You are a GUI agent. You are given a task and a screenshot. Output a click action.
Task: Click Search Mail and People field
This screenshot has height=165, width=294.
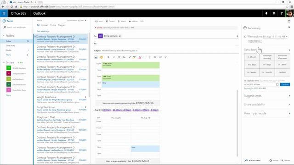point(17,27)
